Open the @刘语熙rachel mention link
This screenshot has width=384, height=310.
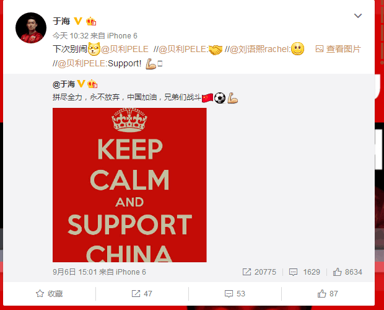tap(260, 49)
